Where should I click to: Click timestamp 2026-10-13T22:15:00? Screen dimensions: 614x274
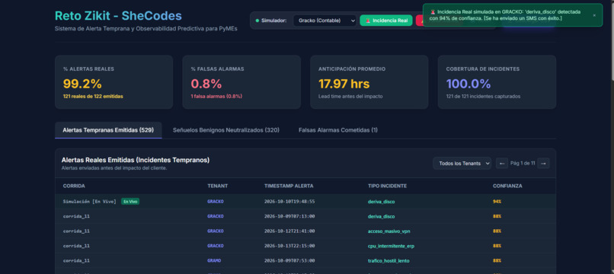[x=289, y=246]
